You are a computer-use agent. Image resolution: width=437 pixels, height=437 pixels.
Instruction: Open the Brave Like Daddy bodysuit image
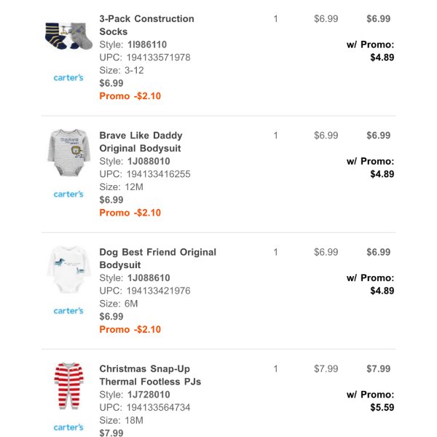point(69,152)
